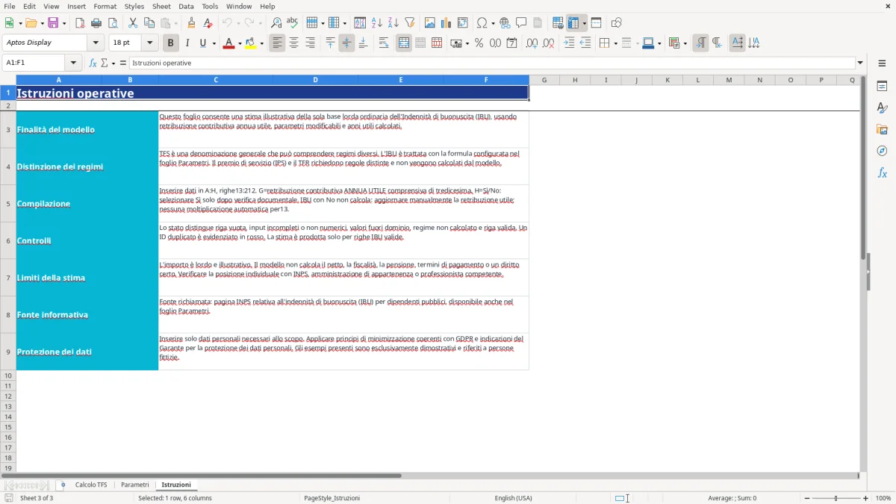Toggle Align Left

click(278, 43)
